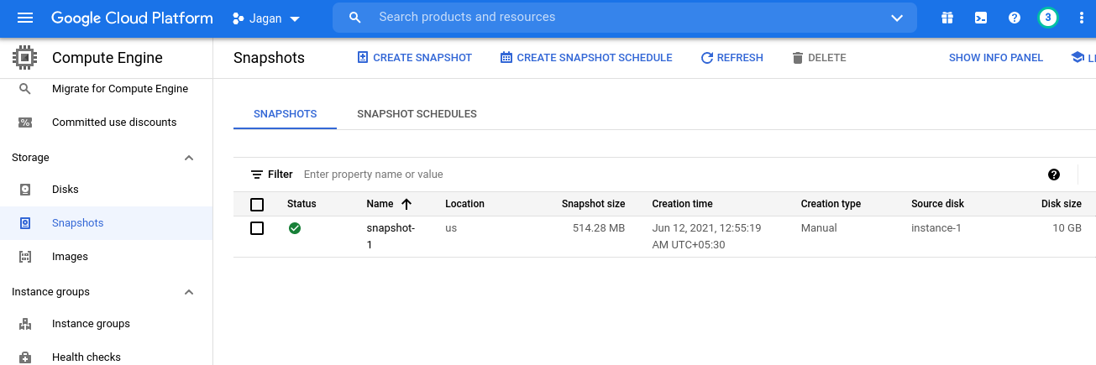Open the three-dot settings menu in header

[x=1081, y=18]
